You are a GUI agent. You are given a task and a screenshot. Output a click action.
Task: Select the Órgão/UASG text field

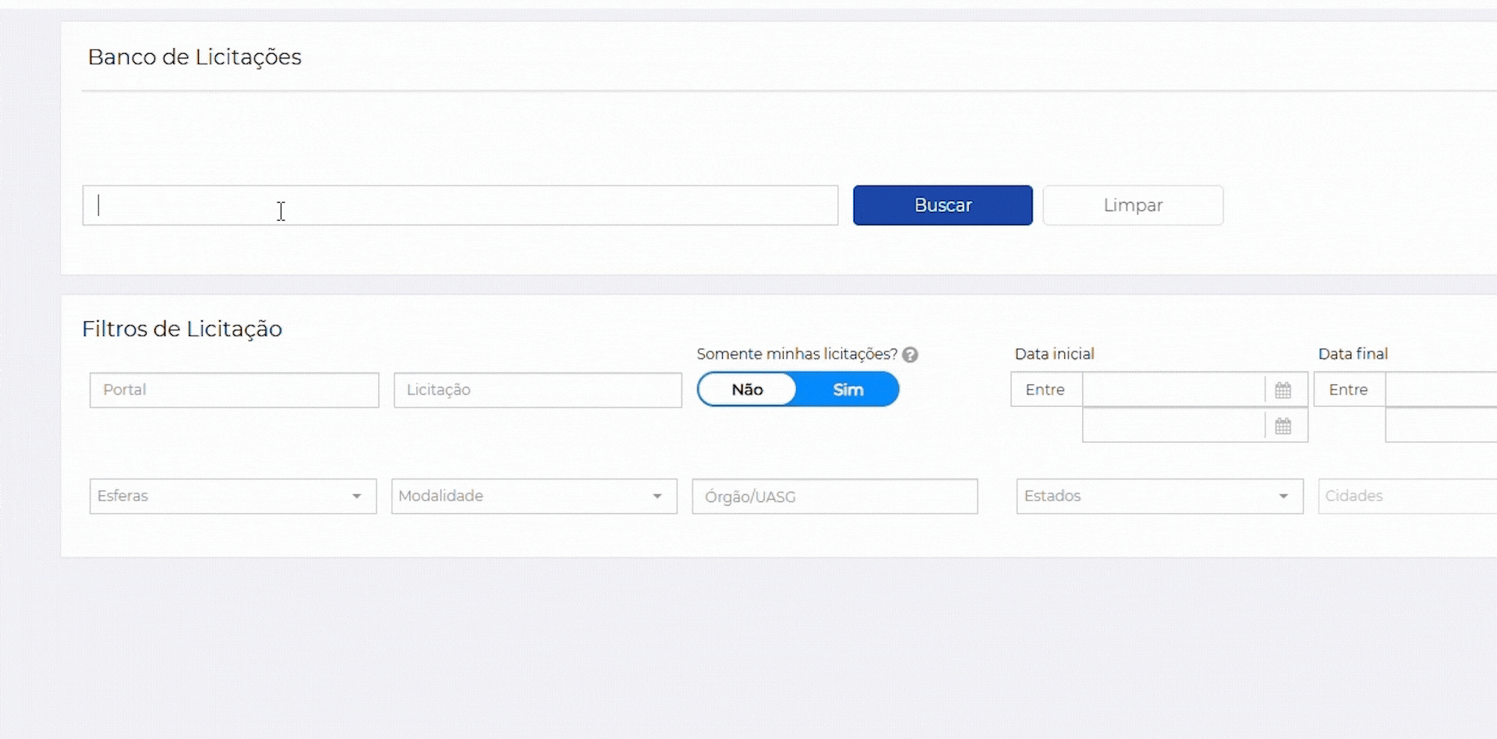pyautogui.click(x=834, y=497)
